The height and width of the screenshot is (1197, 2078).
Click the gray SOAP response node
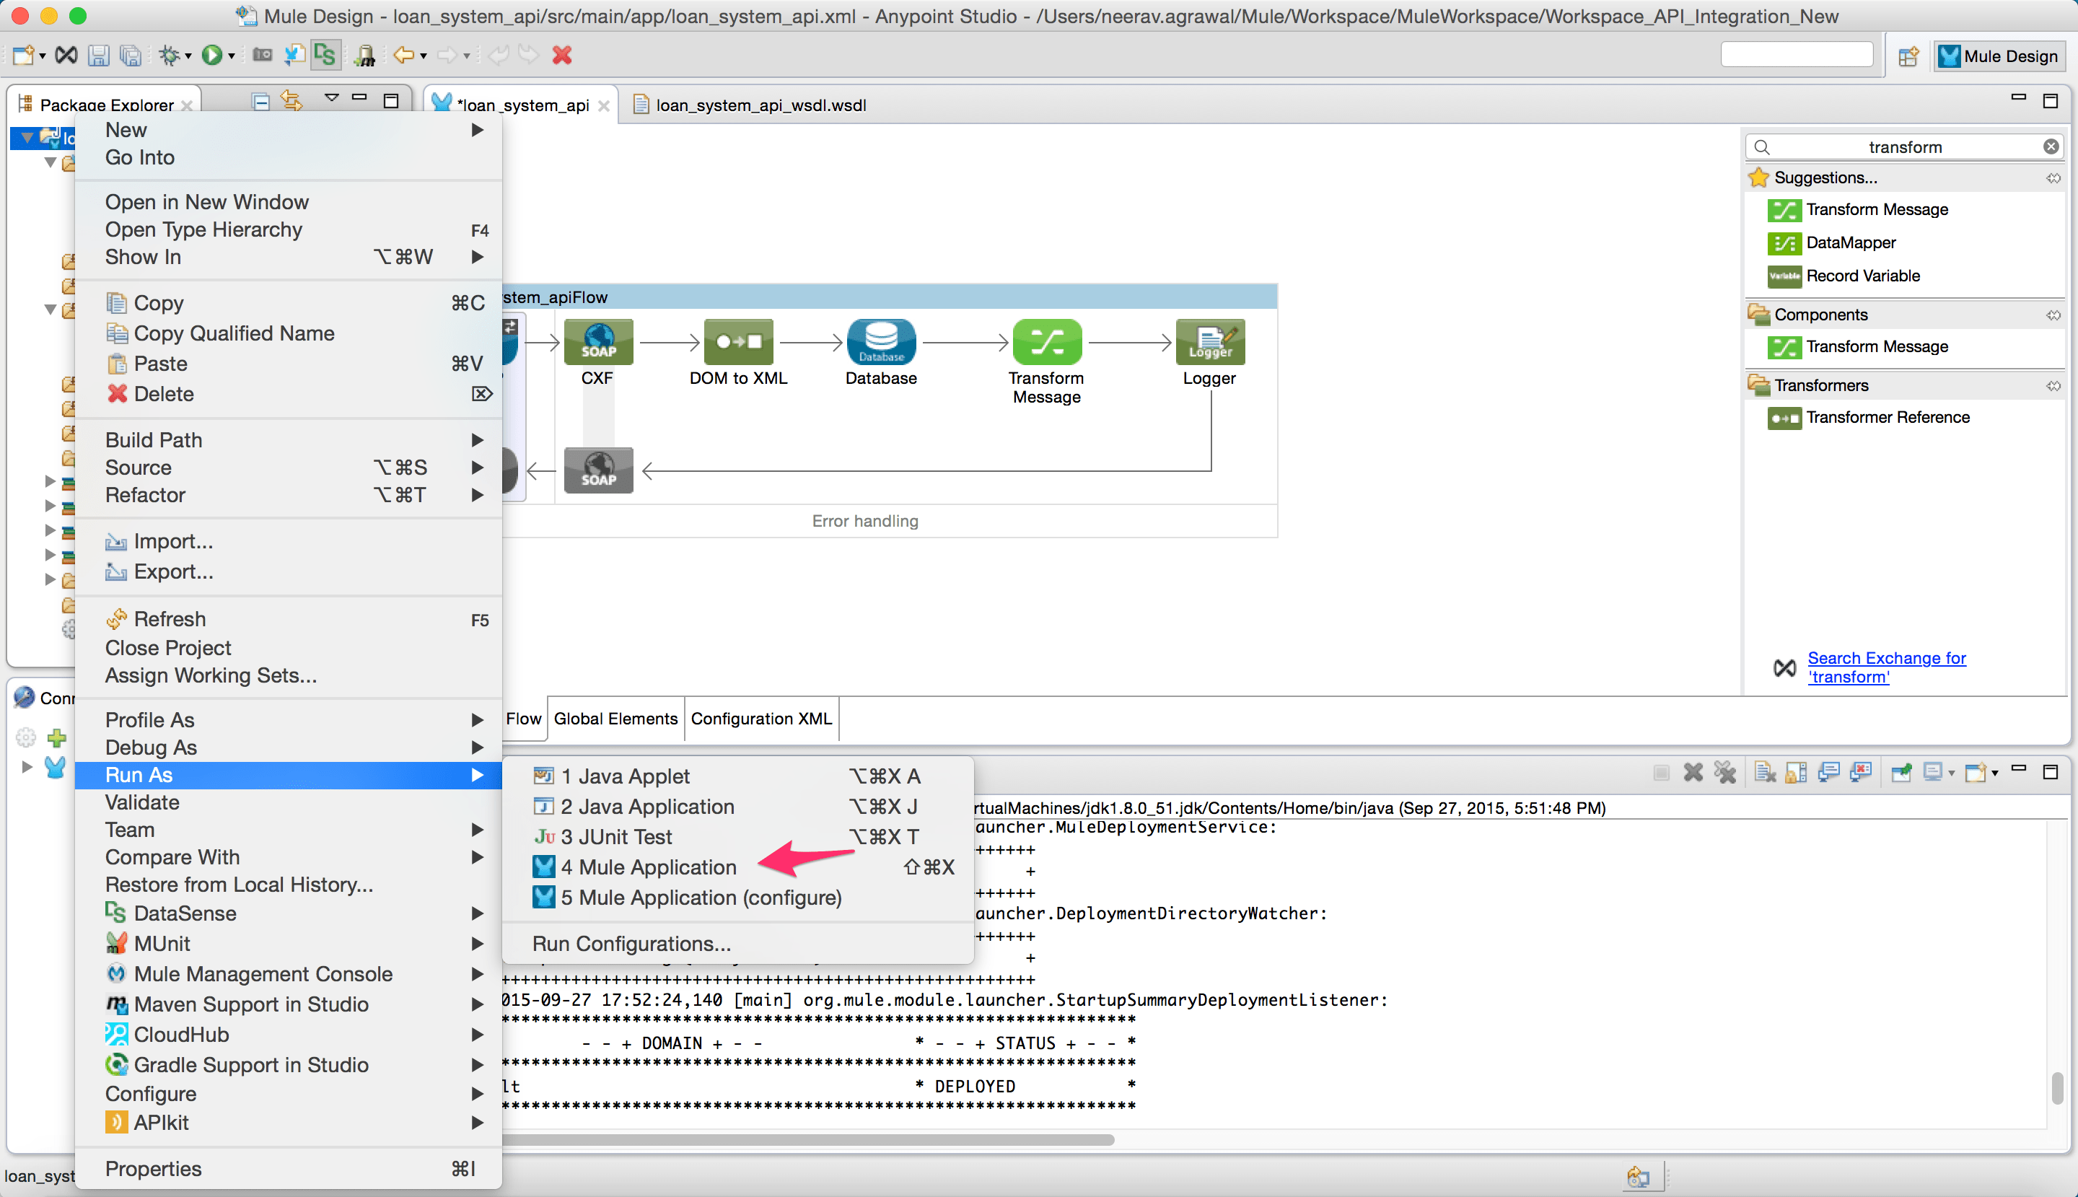598,470
